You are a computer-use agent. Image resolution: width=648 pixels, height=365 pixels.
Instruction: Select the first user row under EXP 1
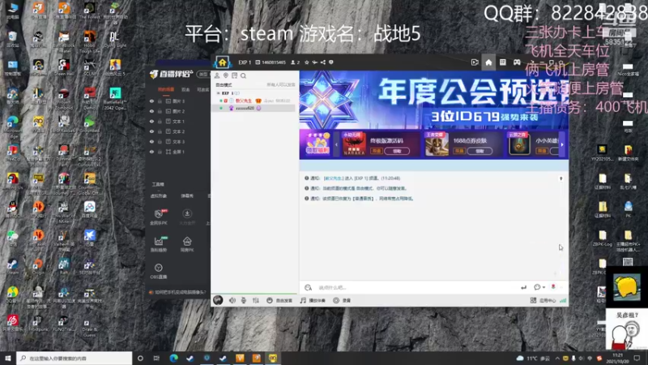(x=254, y=101)
